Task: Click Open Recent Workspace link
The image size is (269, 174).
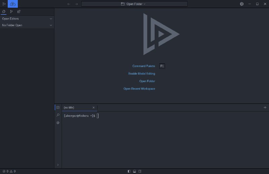Action: 139,89
